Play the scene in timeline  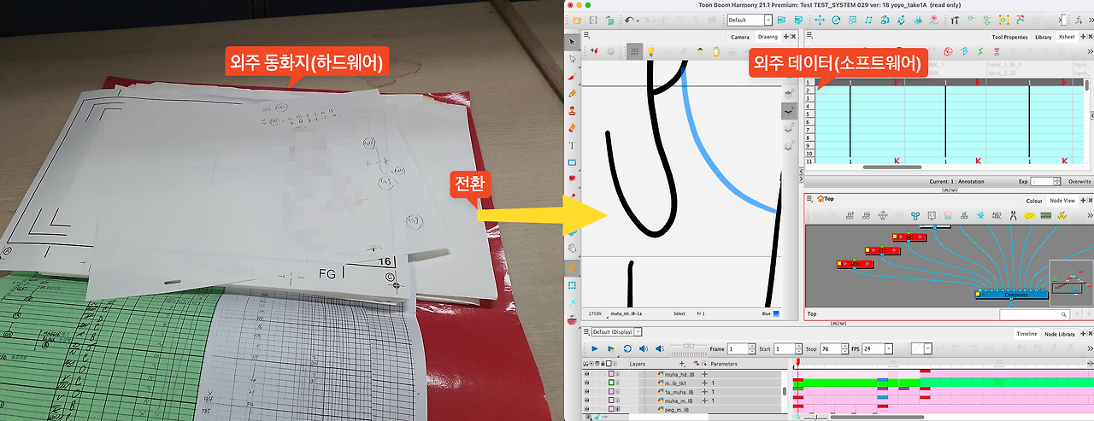594,349
